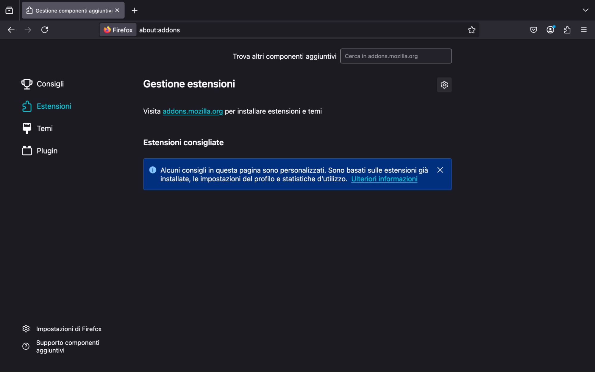Viewport: 595px width, 372px height.
Task: Reload the current page
Action: 45,30
